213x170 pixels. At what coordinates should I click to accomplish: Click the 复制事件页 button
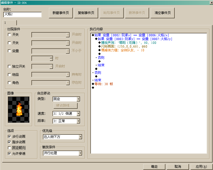pyautogui.click(x=86, y=13)
